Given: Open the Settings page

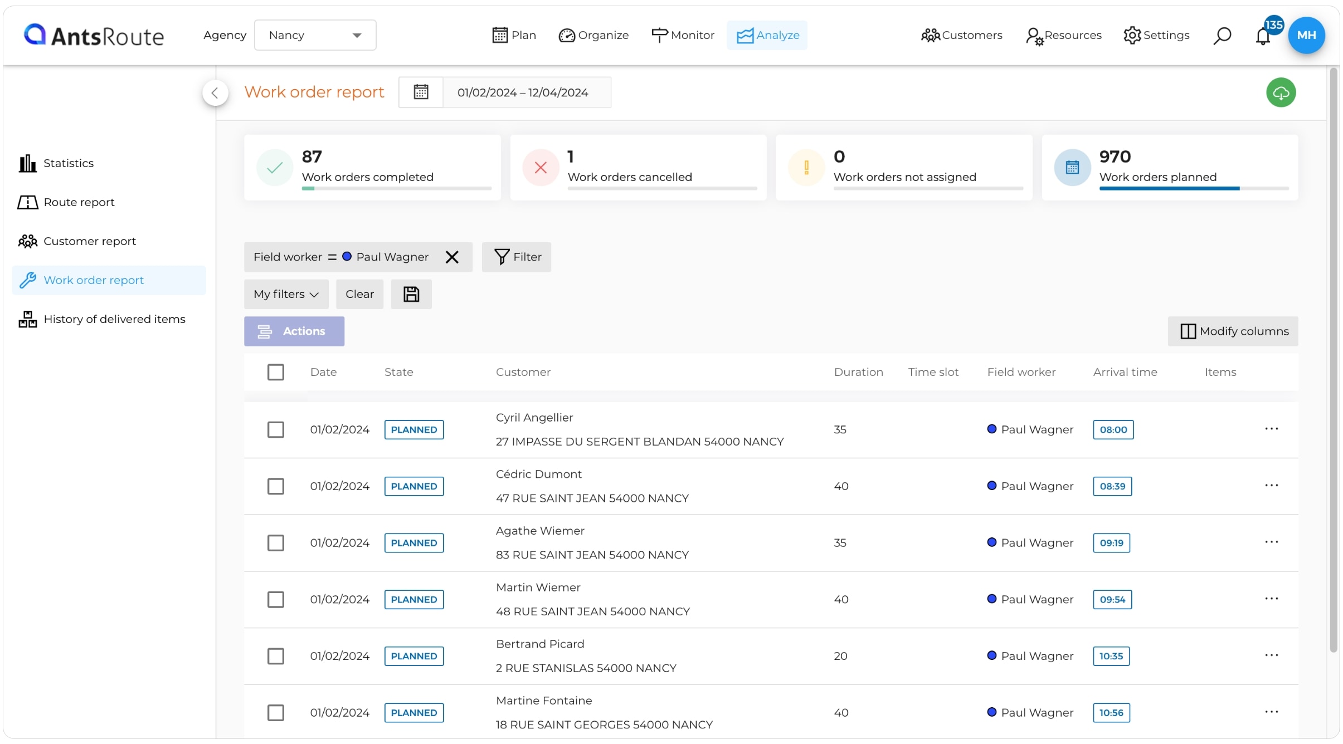Looking at the screenshot, I should click(1156, 35).
